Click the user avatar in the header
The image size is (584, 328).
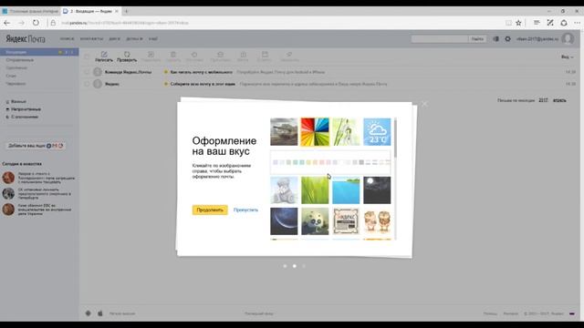click(568, 38)
